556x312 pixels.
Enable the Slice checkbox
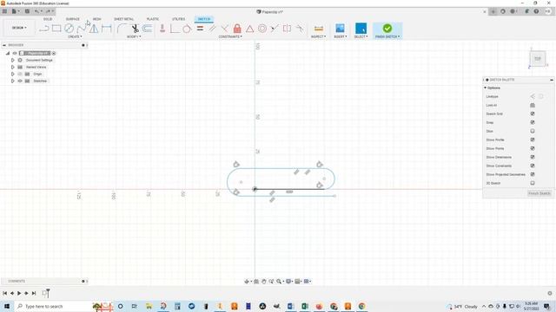(533, 131)
